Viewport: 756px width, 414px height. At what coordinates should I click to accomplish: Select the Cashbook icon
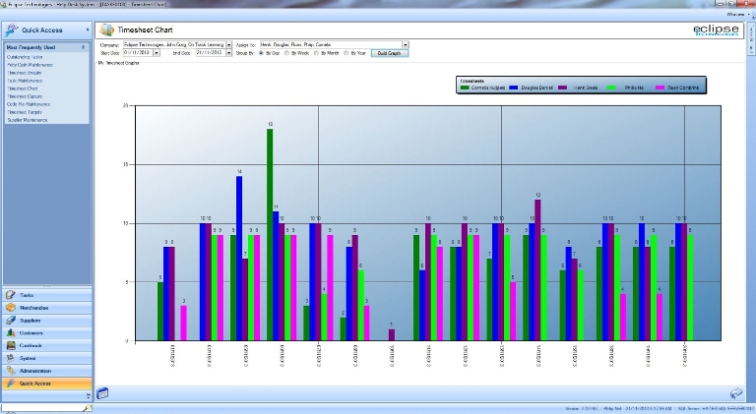coord(11,346)
